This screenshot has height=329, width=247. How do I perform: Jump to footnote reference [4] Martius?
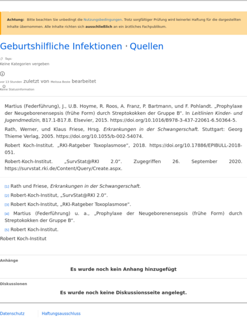pos(7,214)
